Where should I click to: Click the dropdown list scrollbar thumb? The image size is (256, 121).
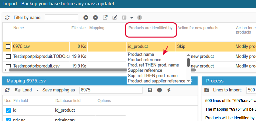click(188, 62)
